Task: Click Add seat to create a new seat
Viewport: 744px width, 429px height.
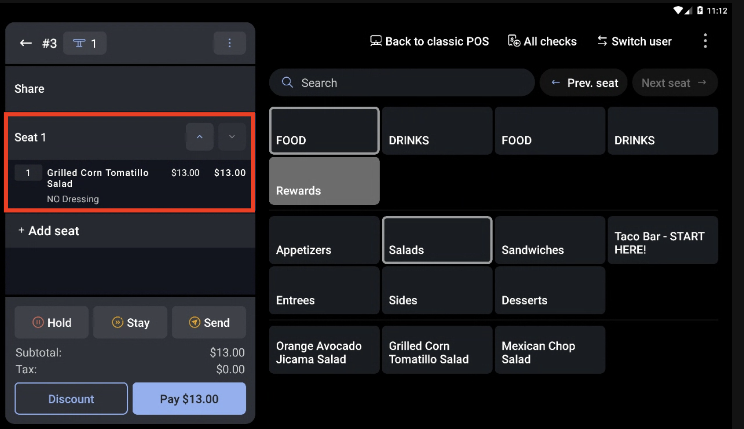Action: 48,231
